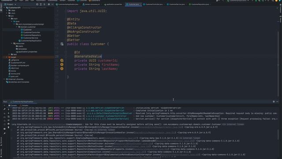The height and width of the screenshot is (159, 282).
Task: Click the gutter icon beside customerId field
Action: [62, 61]
